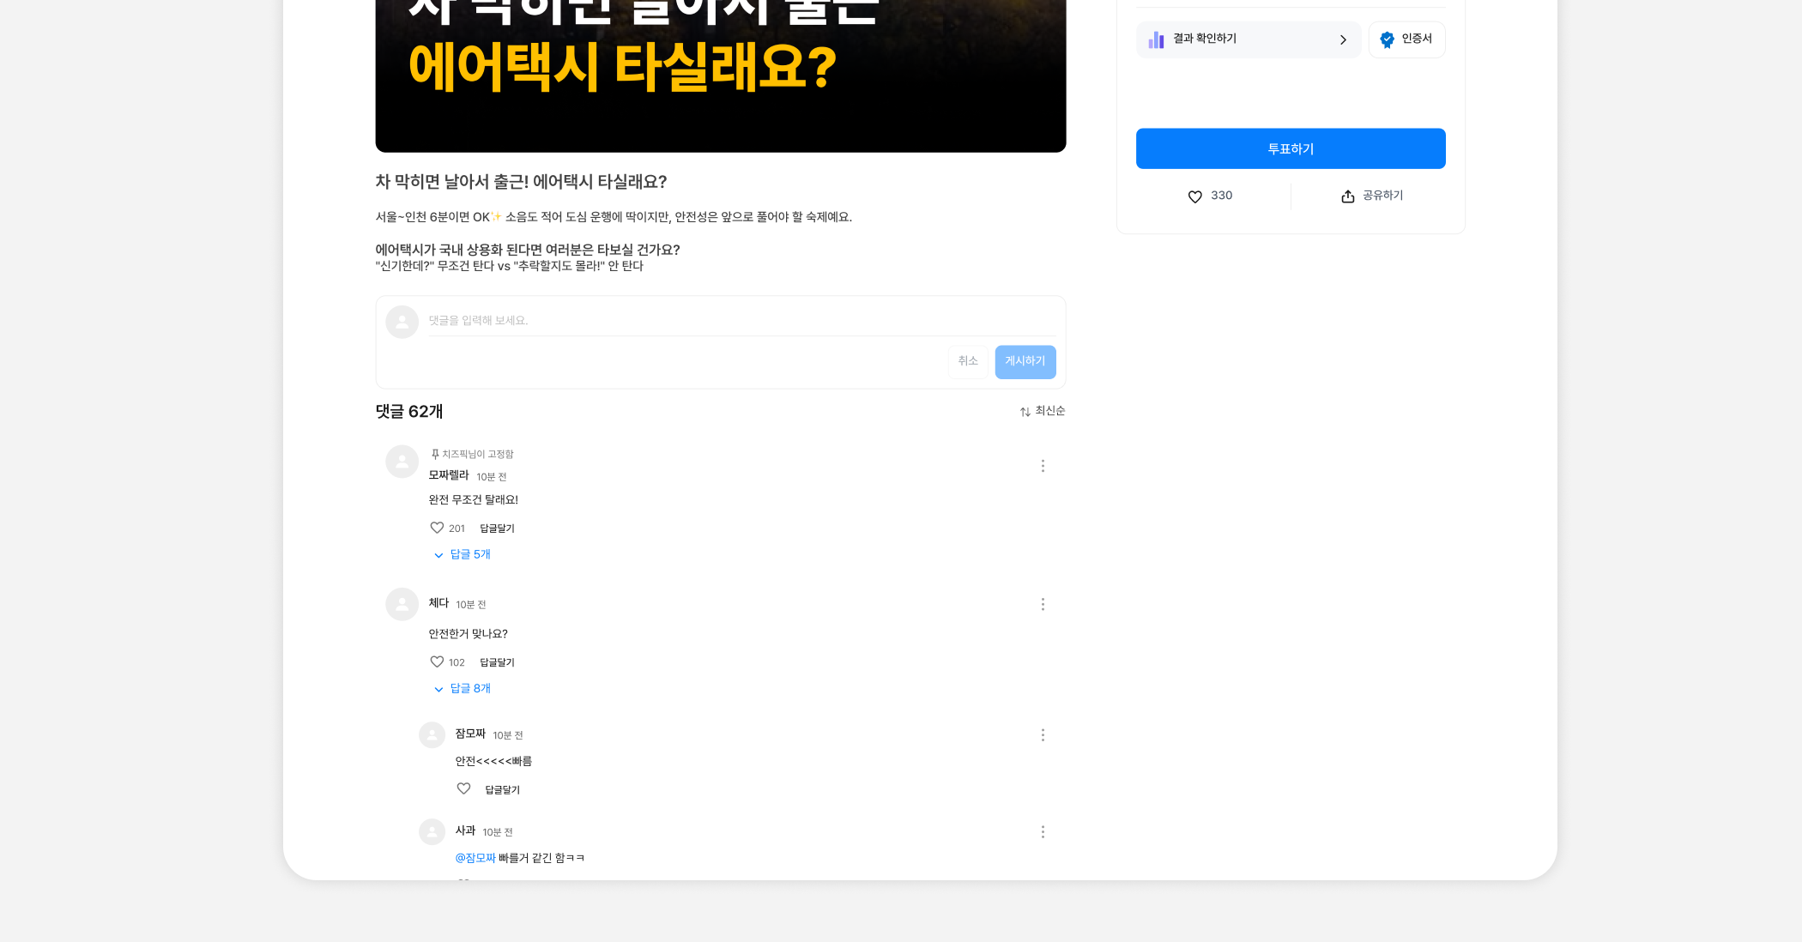Image resolution: width=1802 pixels, height=942 pixels.
Task: Click the heart icon showing 330 likes
Action: (x=1194, y=196)
